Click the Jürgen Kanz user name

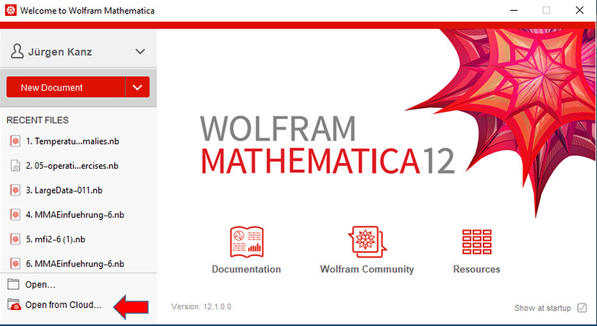coord(60,52)
